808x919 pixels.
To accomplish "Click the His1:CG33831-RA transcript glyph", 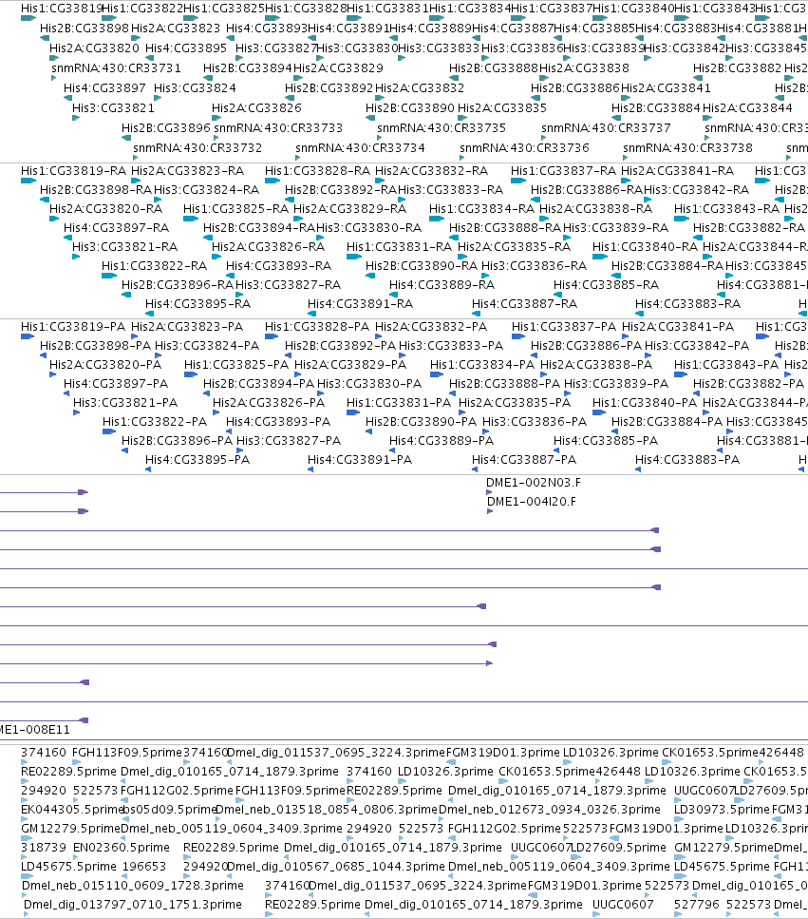I will click(354, 257).
